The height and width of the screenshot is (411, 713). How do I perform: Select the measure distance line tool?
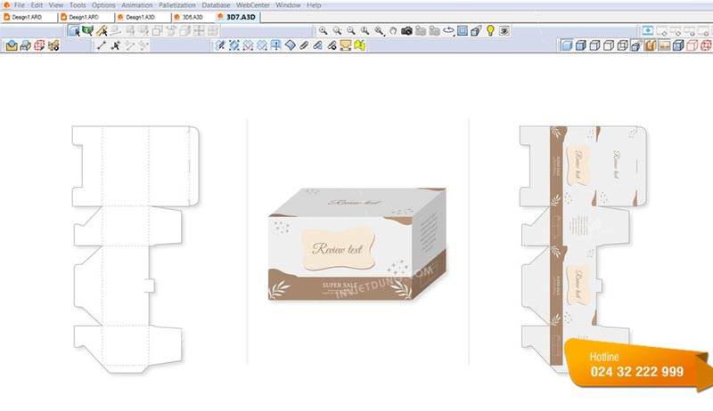pyautogui.click(x=101, y=45)
